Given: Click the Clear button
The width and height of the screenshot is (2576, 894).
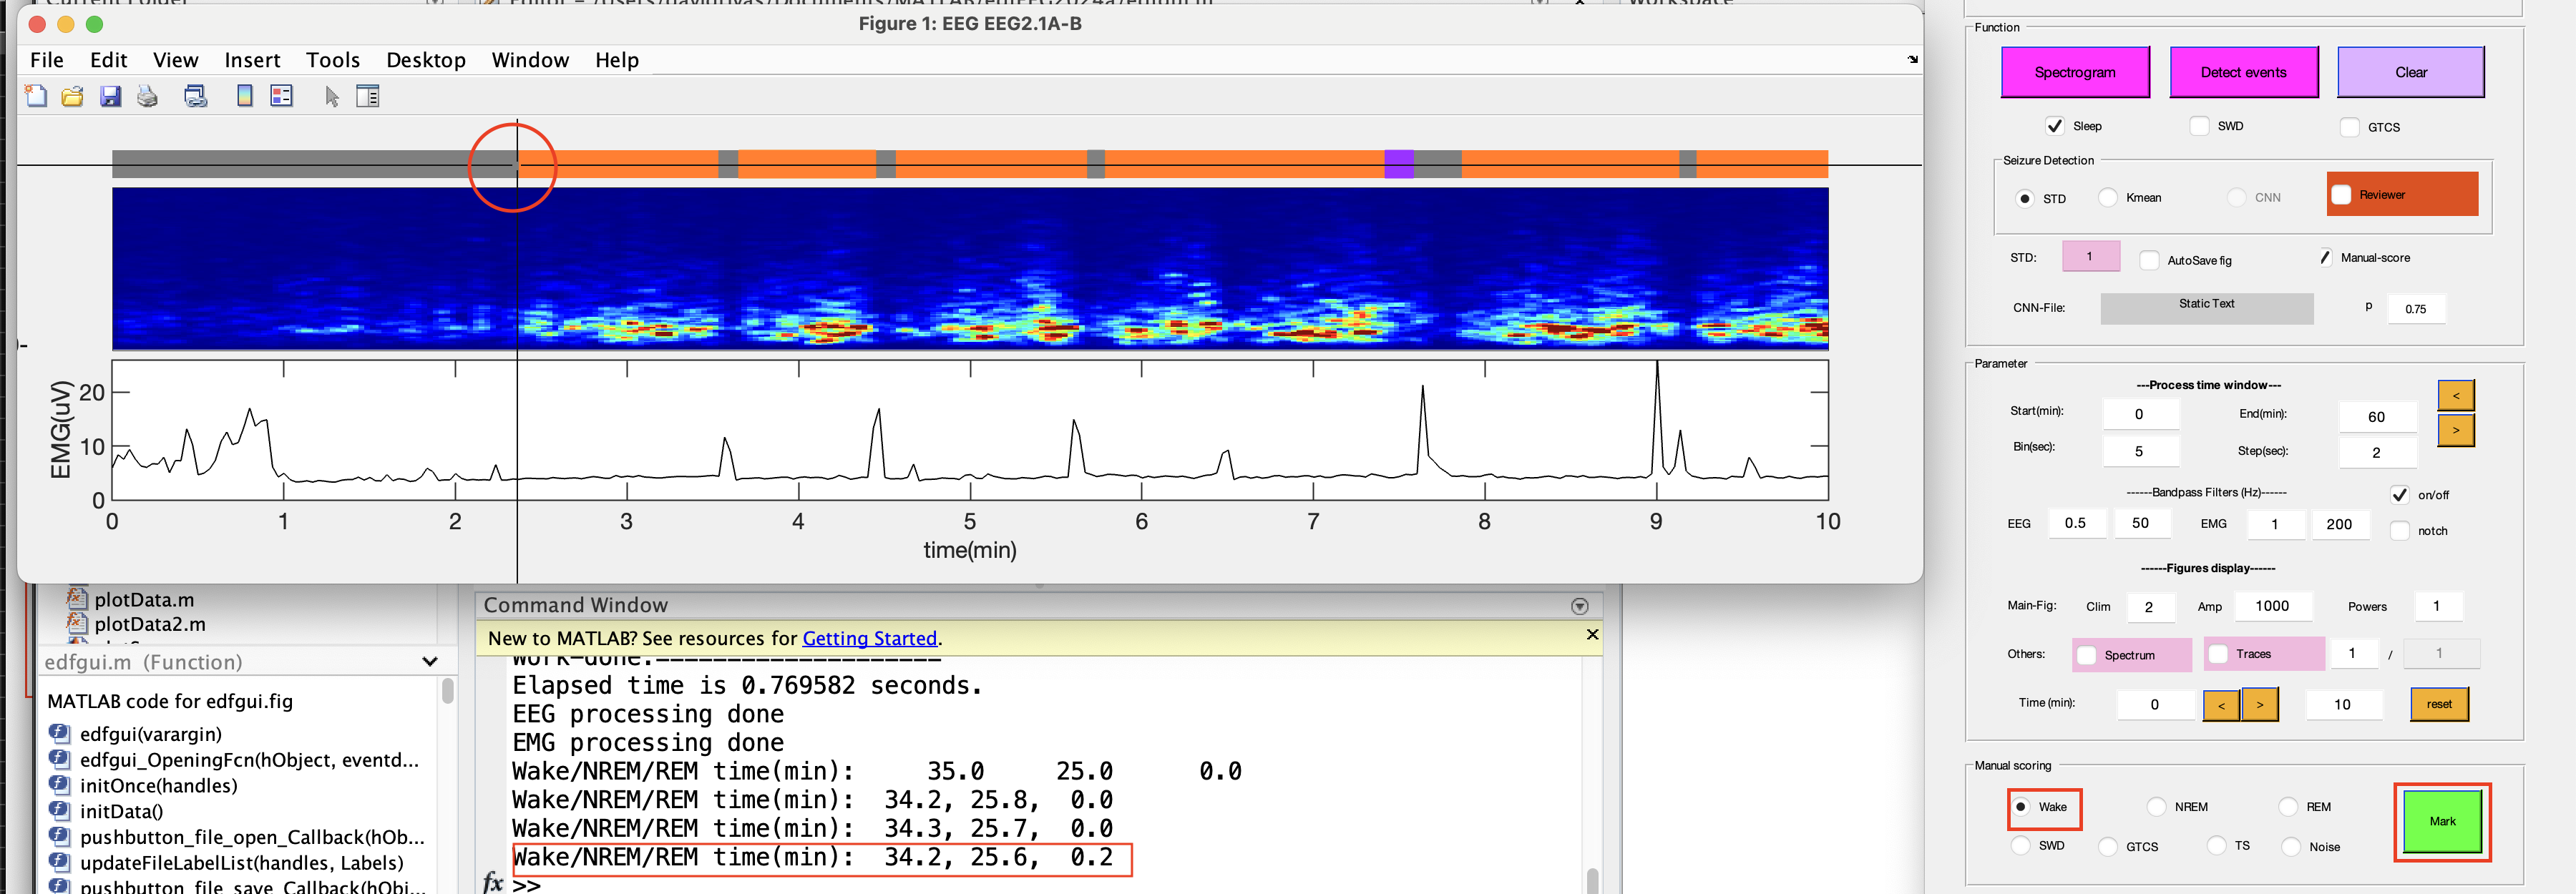Looking at the screenshot, I should [x=2410, y=72].
